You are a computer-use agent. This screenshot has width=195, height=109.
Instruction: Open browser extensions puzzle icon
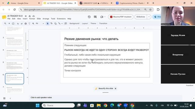[x=158, y=9]
